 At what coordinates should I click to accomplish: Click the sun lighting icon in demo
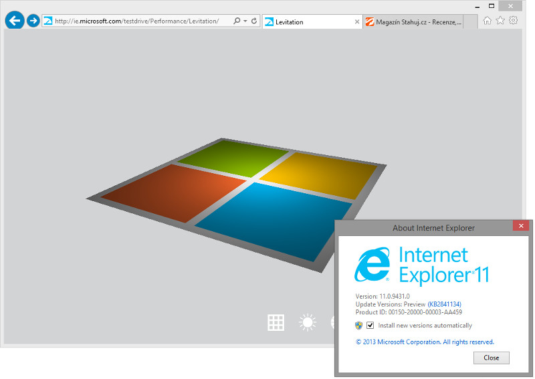coord(308,322)
